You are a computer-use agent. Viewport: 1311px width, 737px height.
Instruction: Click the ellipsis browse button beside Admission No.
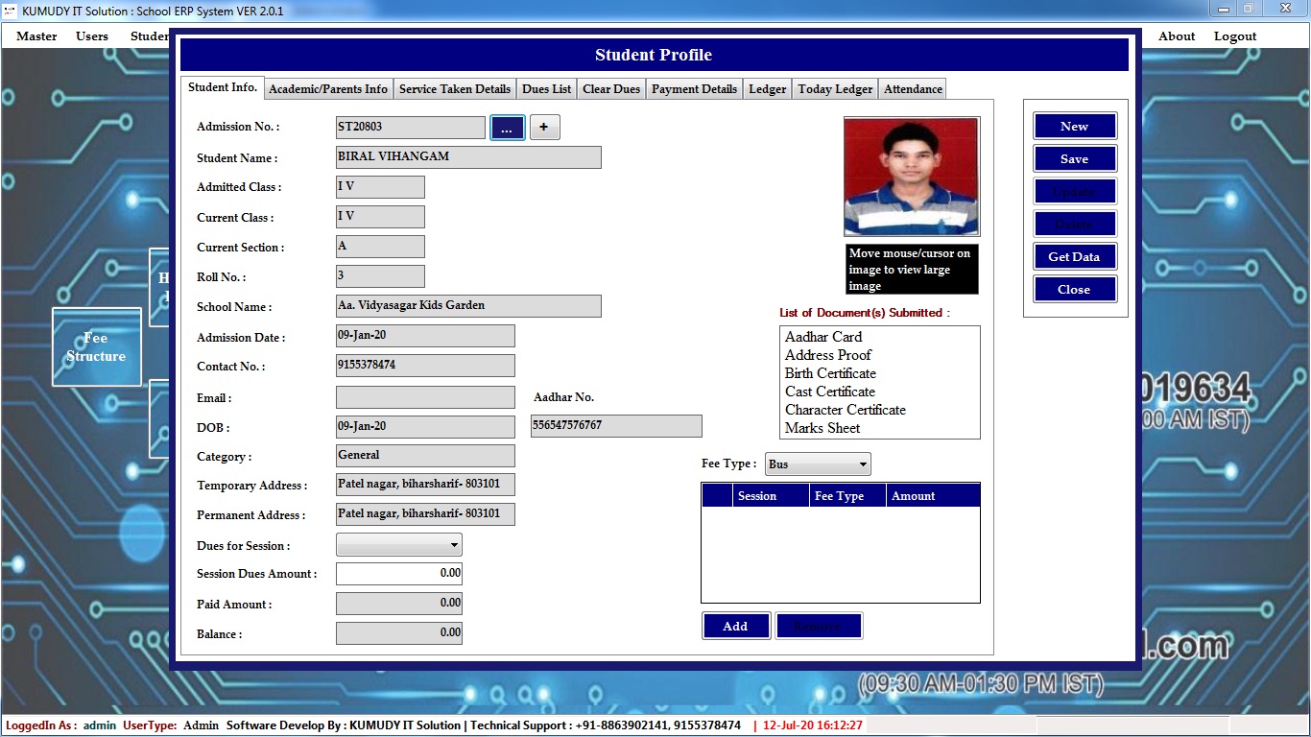507,128
